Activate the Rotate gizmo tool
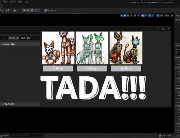The width and height of the screenshot is (180, 138). [128, 15]
